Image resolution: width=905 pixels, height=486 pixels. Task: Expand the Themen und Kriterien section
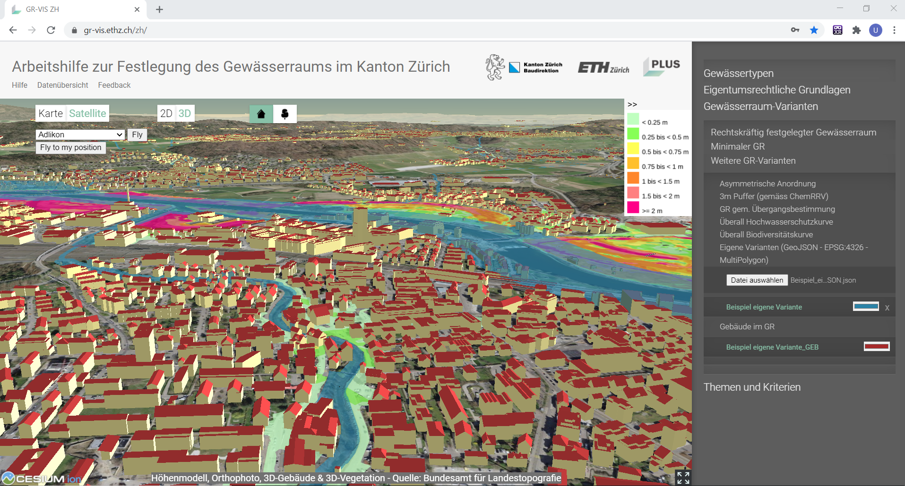pyautogui.click(x=752, y=387)
